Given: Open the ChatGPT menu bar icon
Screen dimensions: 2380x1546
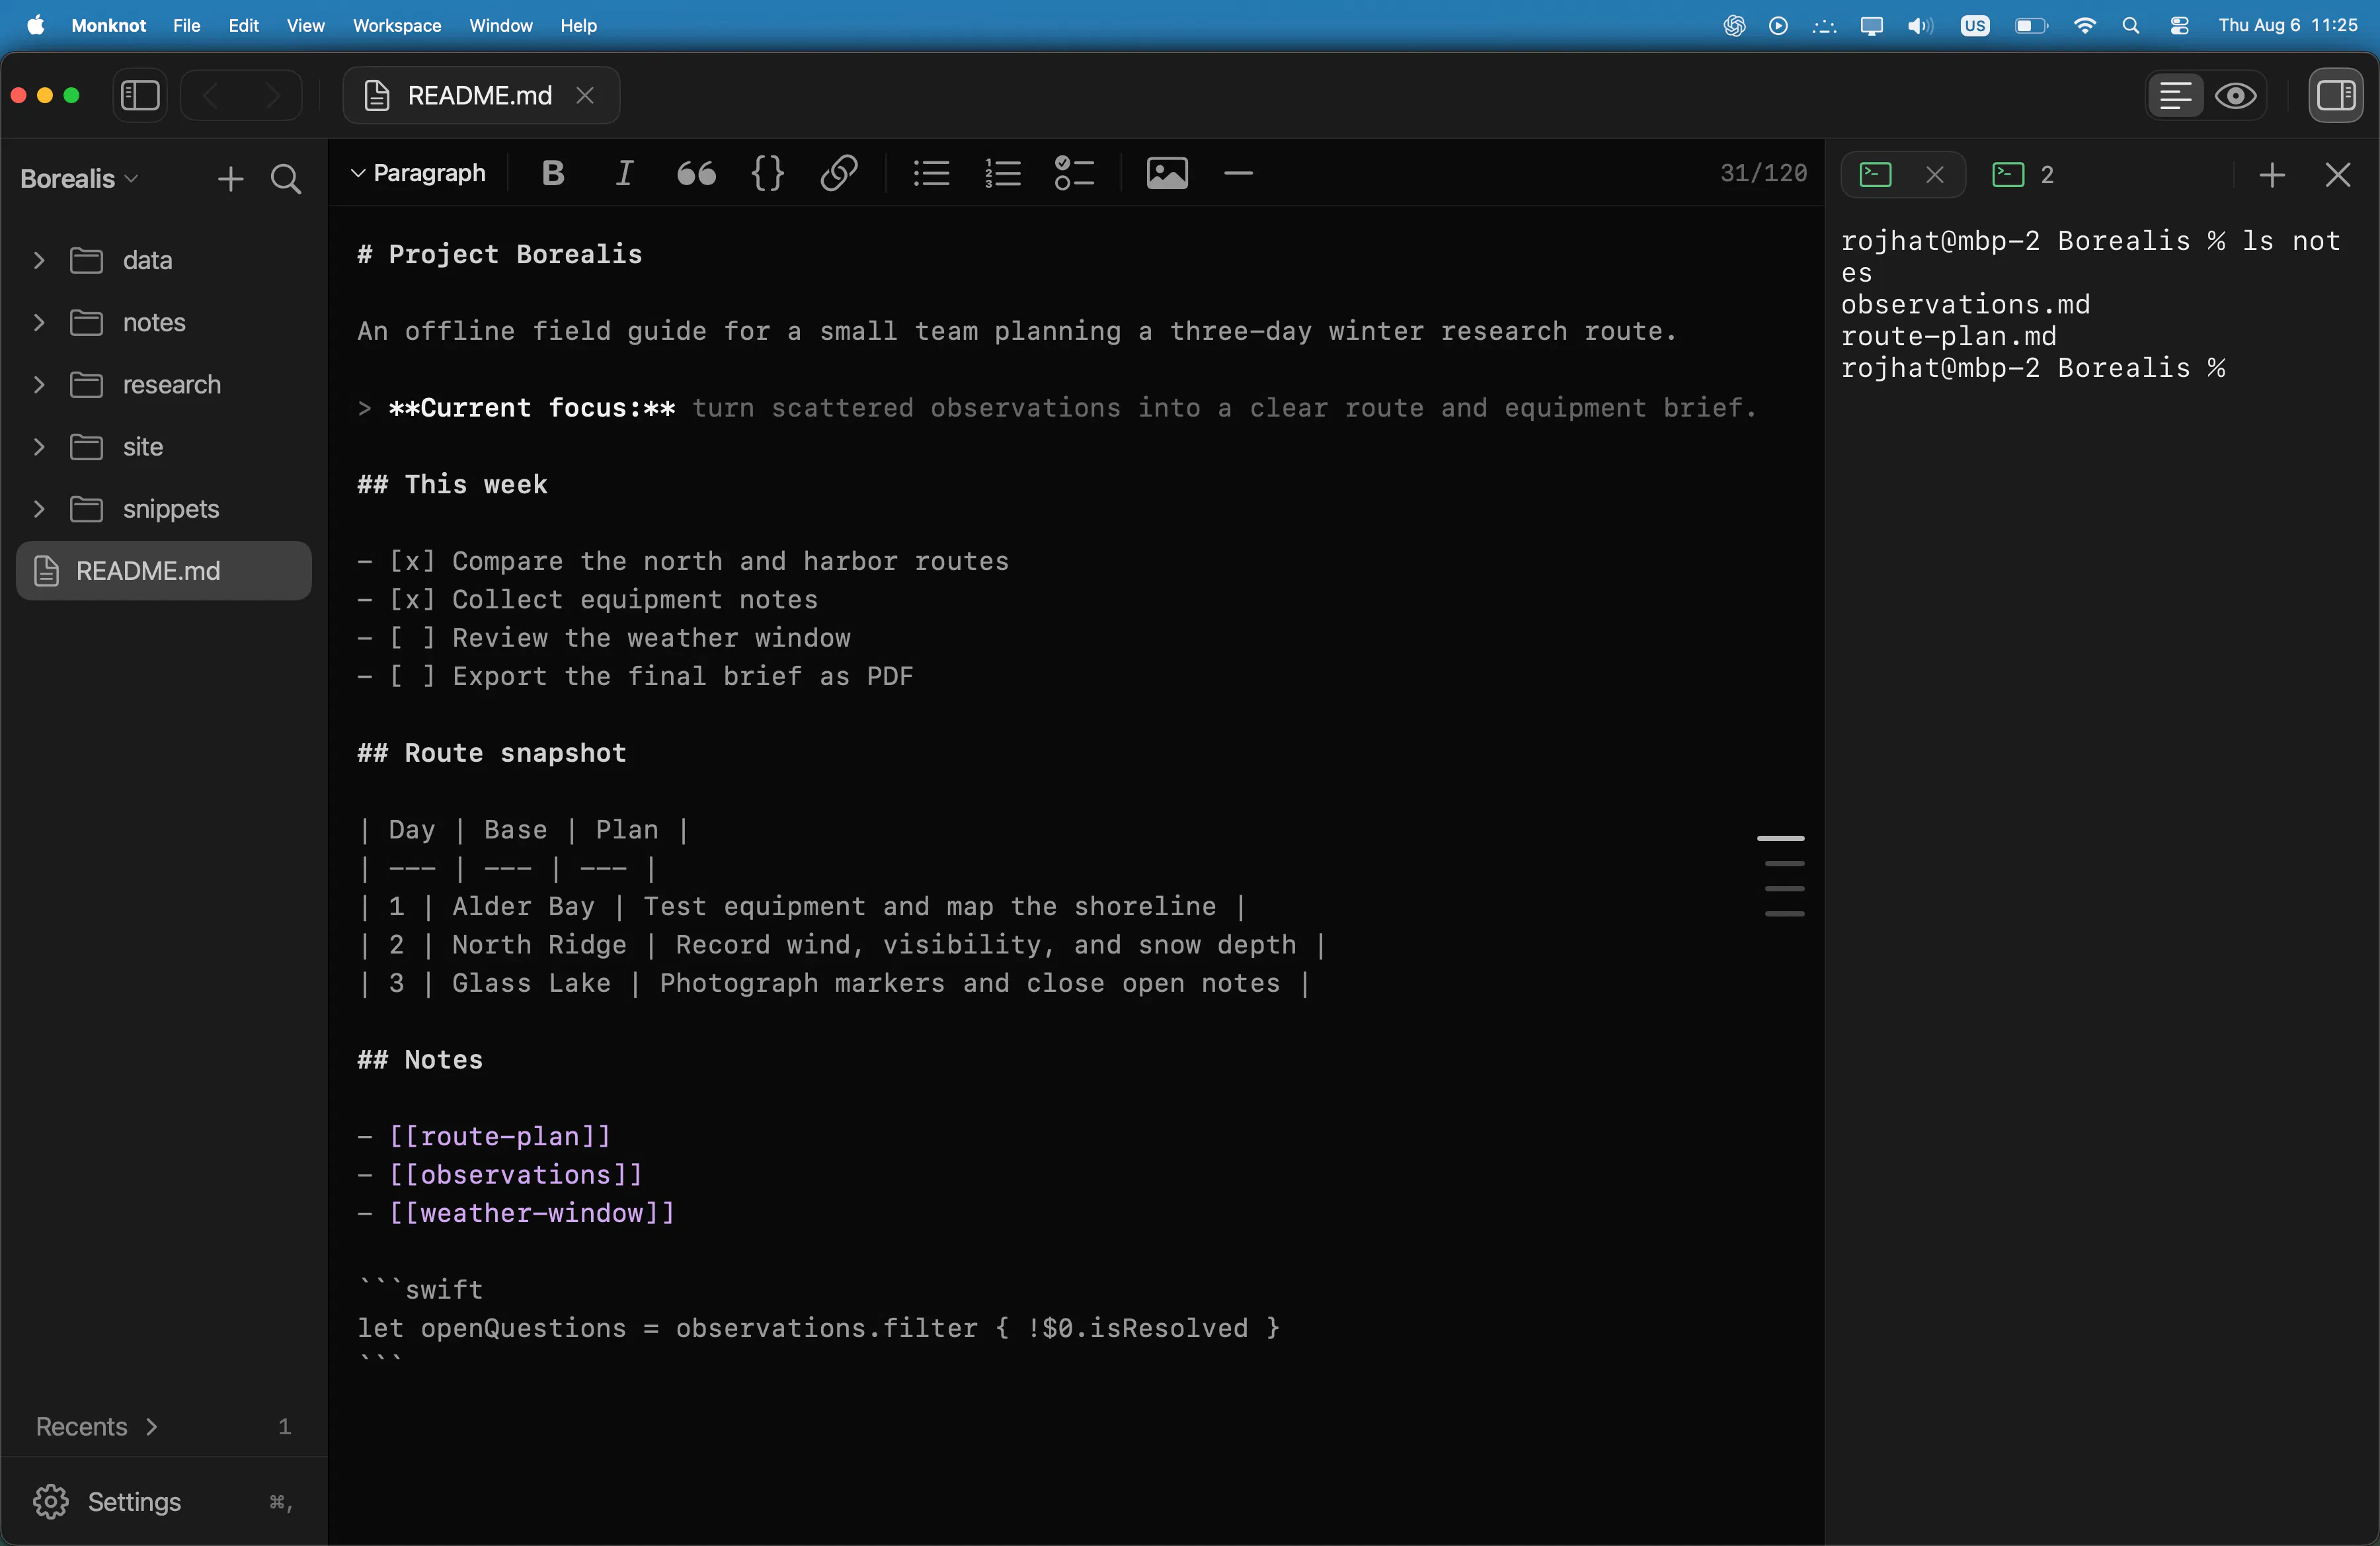Looking at the screenshot, I should [x=1734, y=25].
